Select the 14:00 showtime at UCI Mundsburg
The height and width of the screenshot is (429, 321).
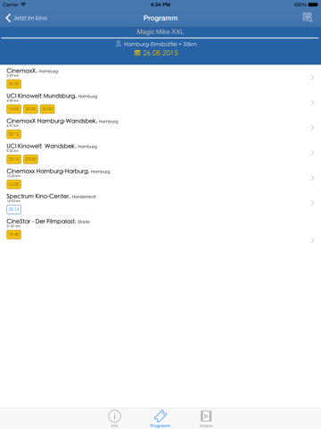point(14,109)
